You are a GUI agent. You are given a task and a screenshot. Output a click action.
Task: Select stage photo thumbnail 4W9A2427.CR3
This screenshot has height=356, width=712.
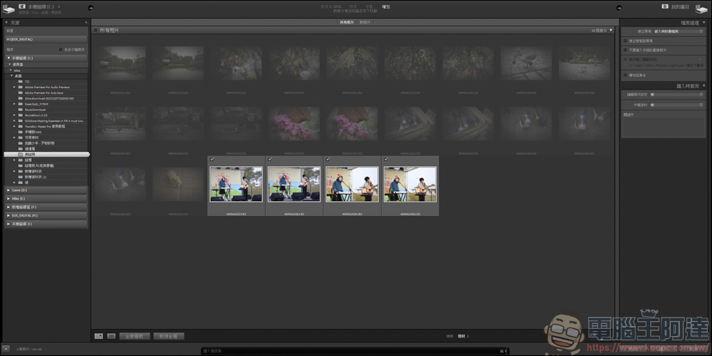pyautogui.click(x=236, y=184)
